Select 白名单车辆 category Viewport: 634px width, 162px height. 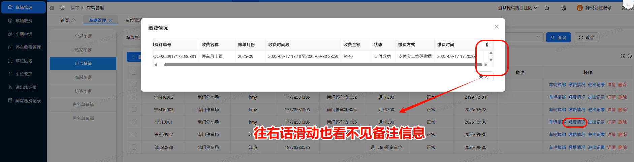tap(83, 104)
